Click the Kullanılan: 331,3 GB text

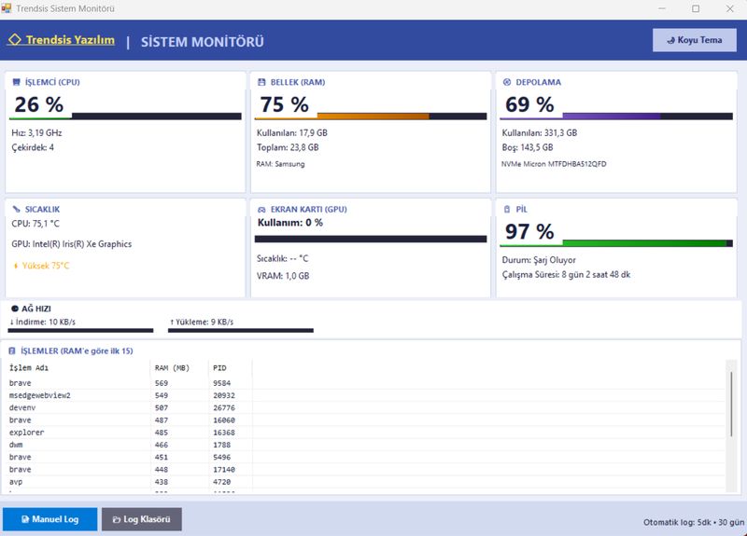tap(540, 132)
